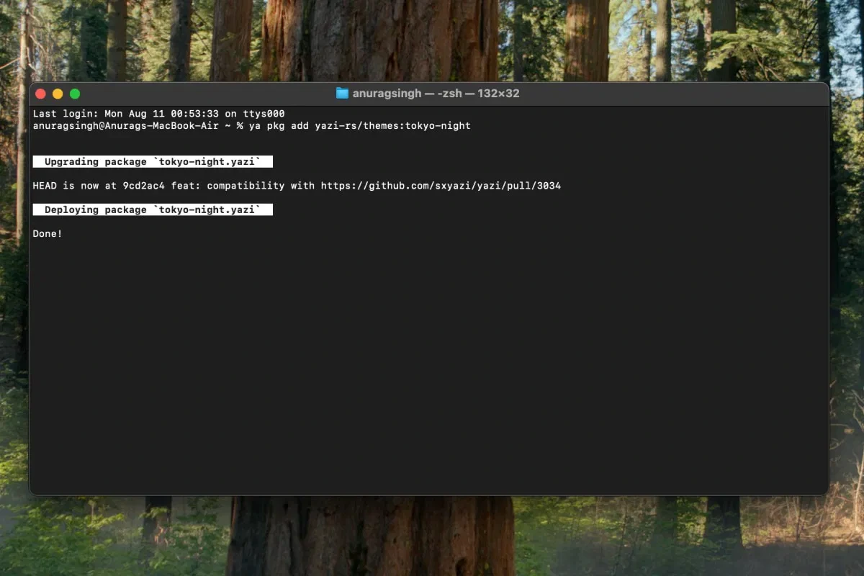
Task: Click the "Done!" output text
Action: pos(48,234)
